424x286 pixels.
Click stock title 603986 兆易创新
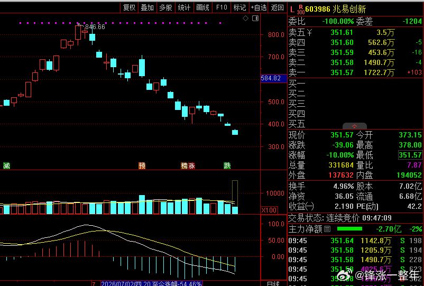[x=336, y=10]
